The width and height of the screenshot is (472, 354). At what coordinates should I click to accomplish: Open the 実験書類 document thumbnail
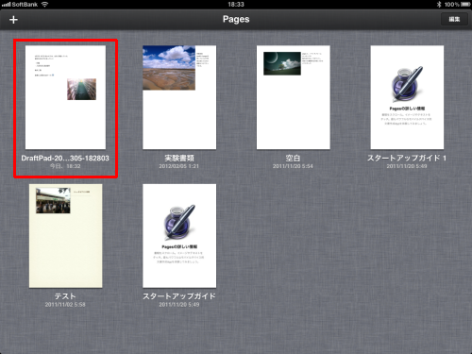(x=179, y=97)
